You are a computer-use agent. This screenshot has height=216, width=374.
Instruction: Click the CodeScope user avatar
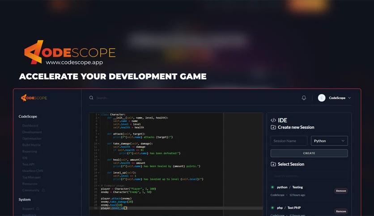click(322, 98)
